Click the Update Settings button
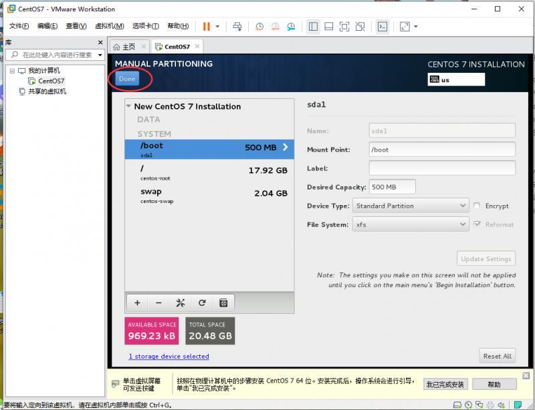The image size is (535, 410). (x=486, y=258)
